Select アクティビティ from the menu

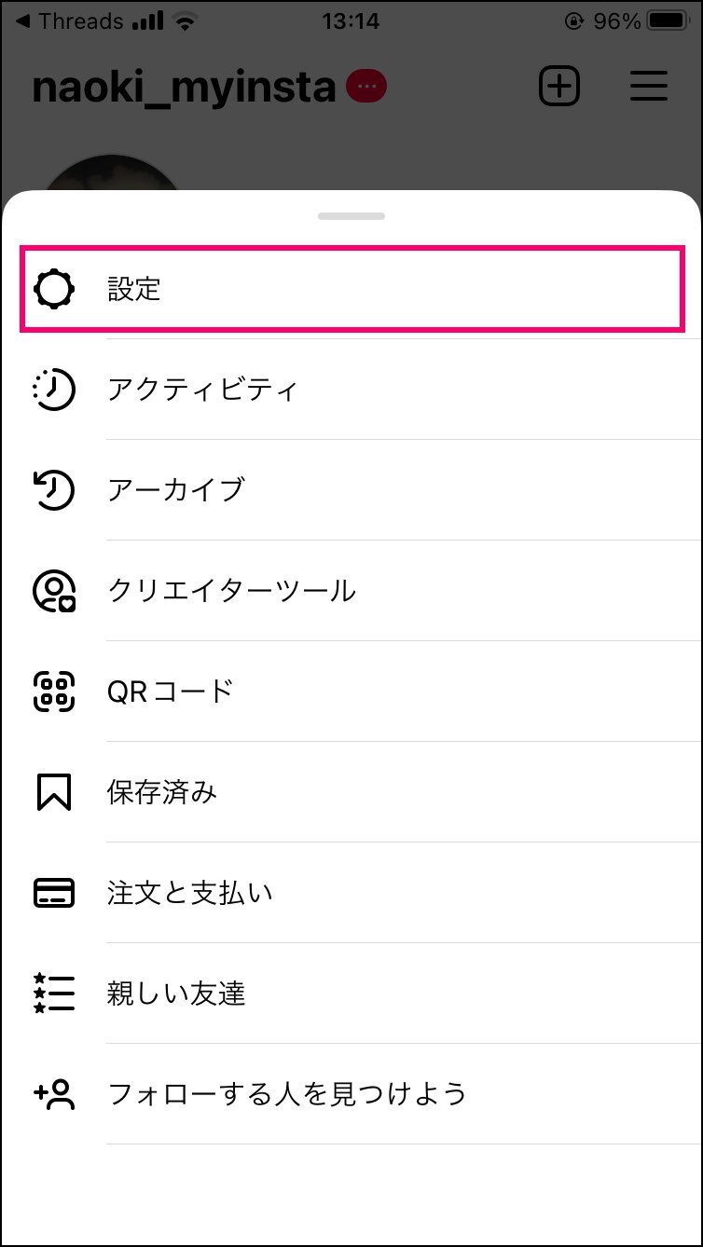pyautogui.click(x=351, y=390)
